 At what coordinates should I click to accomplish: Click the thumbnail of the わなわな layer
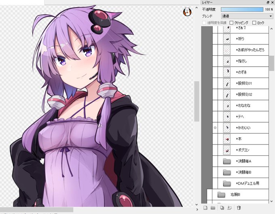point(227,106)
